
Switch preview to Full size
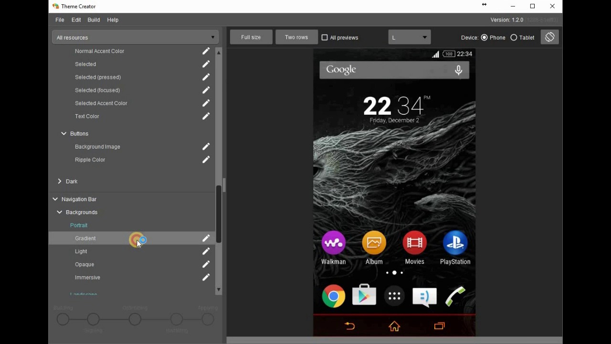tap(251, 37)
